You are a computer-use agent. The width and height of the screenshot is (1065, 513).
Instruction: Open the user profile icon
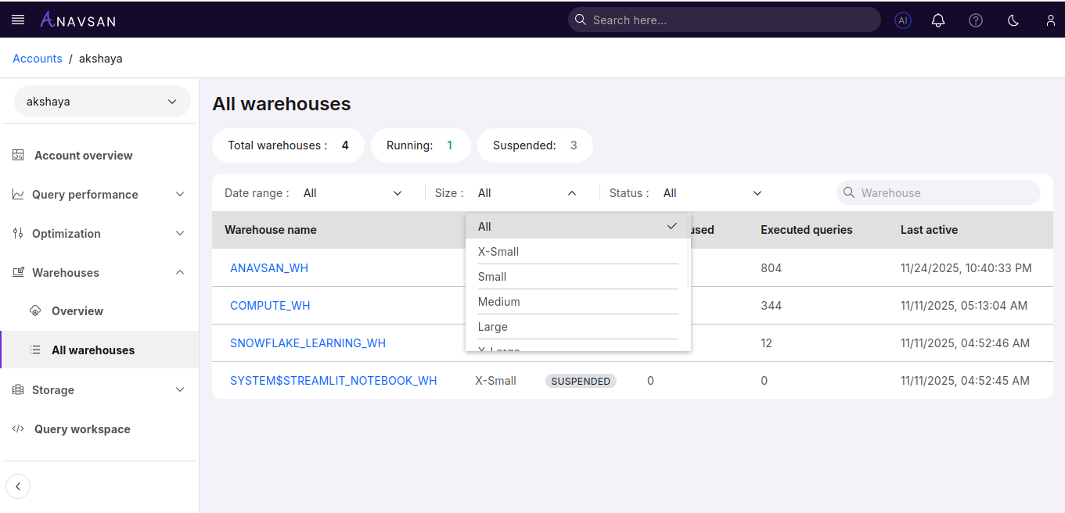[x=1051, y=20]
